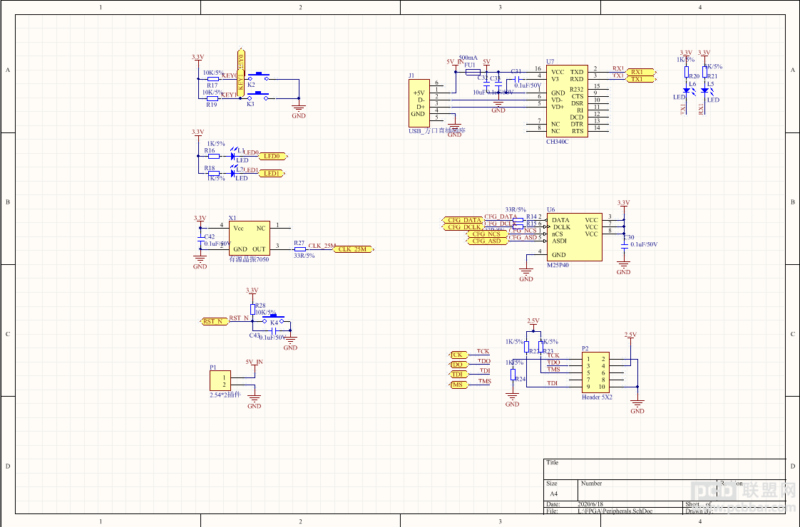Click the L6 LED symbol near R20
Image resolution: width=800 pixels, height=527 pixels.
click(687, 90)
